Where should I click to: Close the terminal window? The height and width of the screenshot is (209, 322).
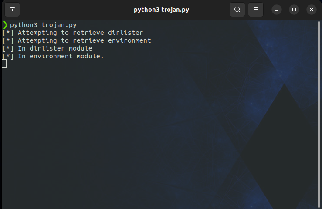coord(312,10)
